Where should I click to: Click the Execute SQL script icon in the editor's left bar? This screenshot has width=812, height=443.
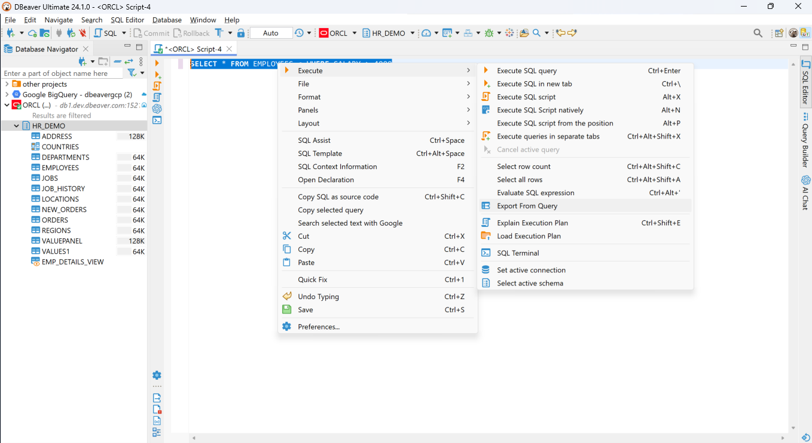157,85
